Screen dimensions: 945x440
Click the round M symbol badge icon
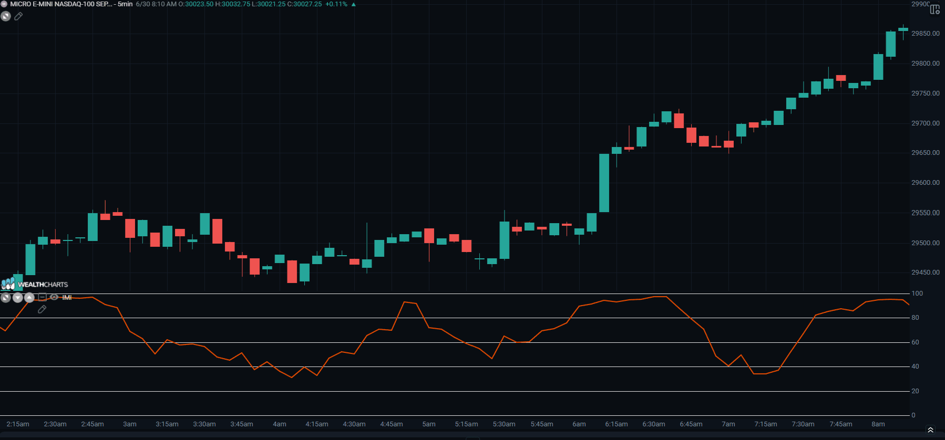[x=4, y=4]
